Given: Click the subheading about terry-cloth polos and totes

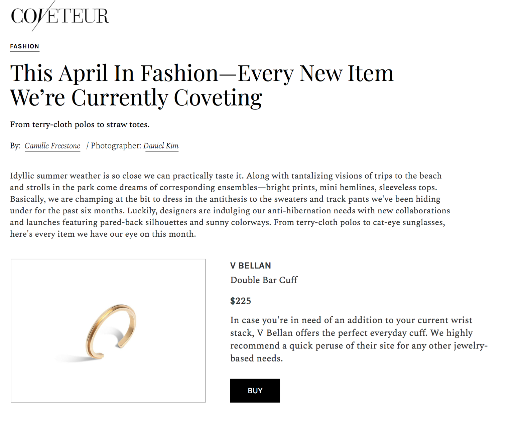Looking at the screenshot, I should [80, 125].
